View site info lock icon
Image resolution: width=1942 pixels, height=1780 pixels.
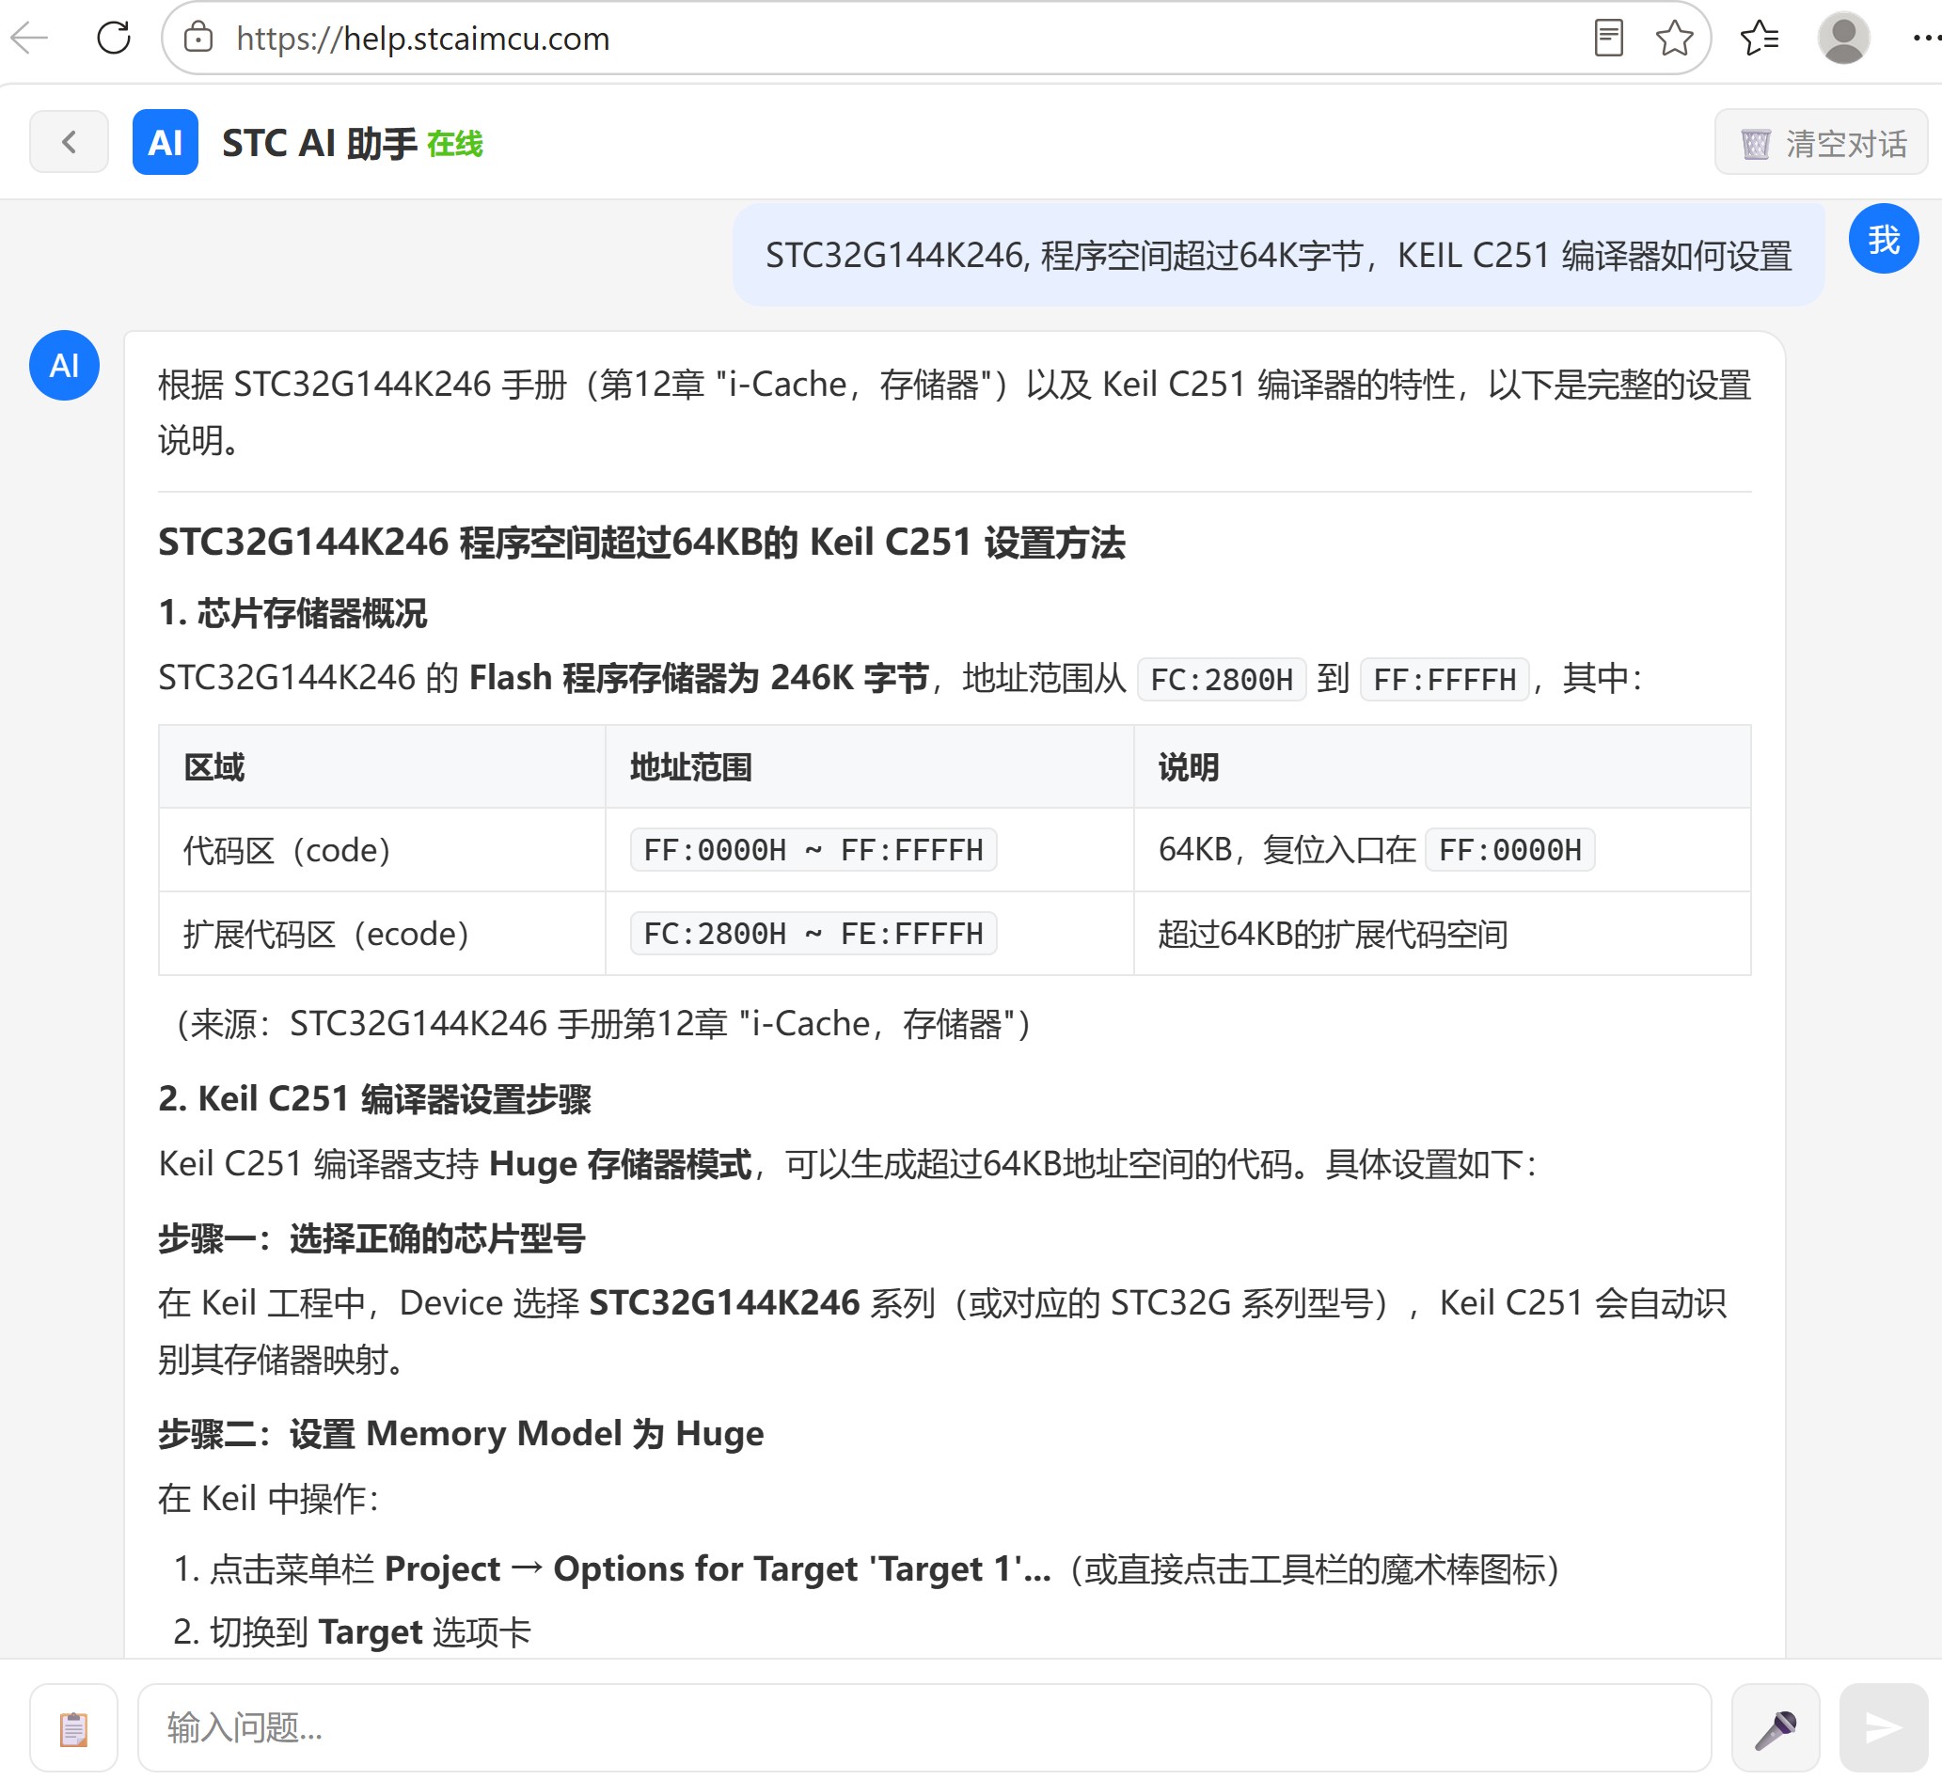[198, 39]
